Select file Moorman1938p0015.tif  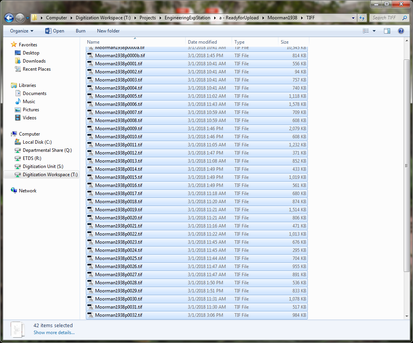point(118,177)
